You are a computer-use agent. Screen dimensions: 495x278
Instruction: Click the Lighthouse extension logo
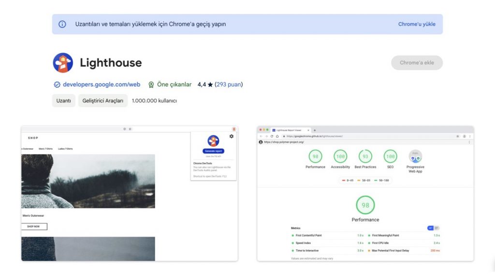tap(63, 63)
